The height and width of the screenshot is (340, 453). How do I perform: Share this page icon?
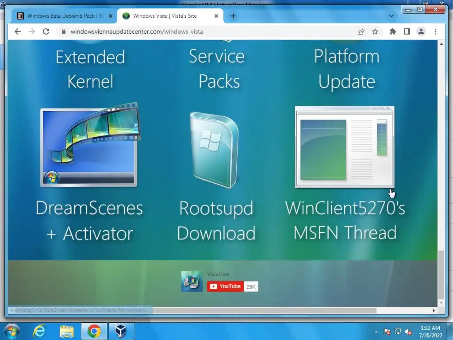pyautogui.click(x=361, y=31)
